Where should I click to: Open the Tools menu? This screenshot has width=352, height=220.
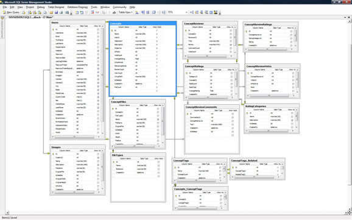[x=94, y=7]
